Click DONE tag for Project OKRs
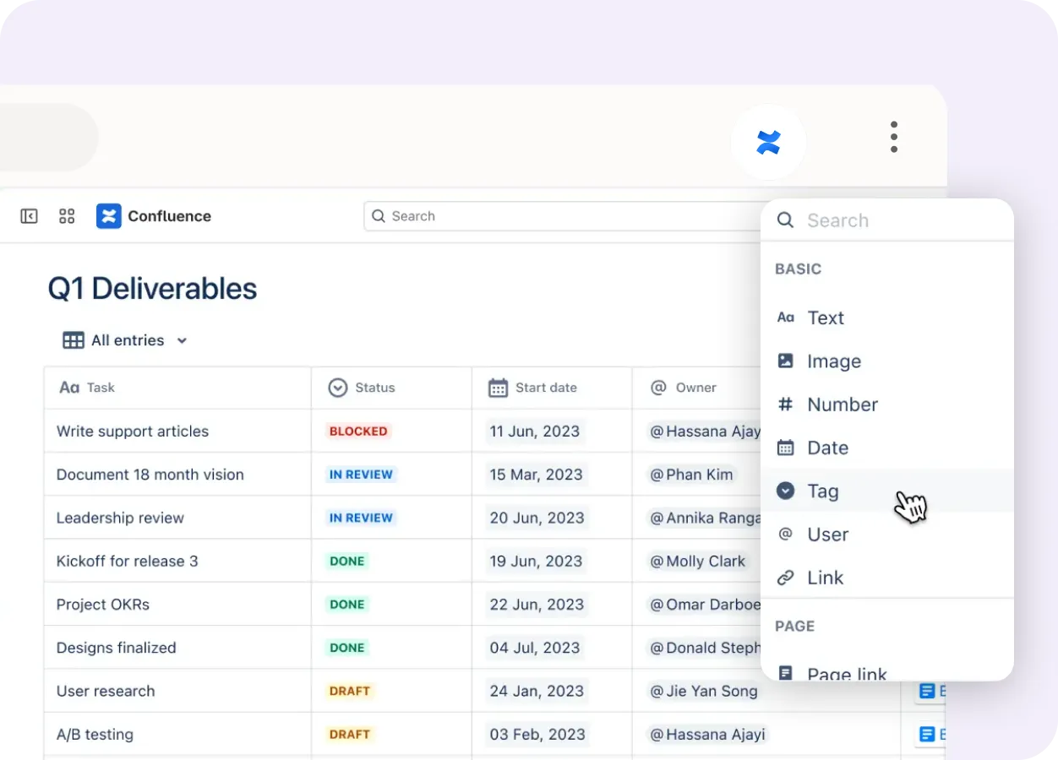Screen dimensions: 1058x760 click(347, 605)
